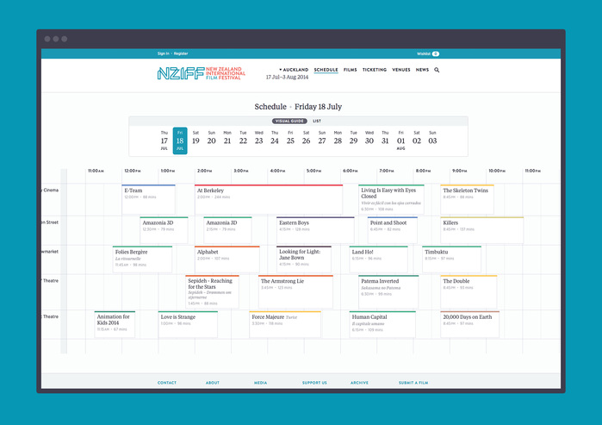
Task: Open The Armstrong Lie session
Action: (295, 291)
